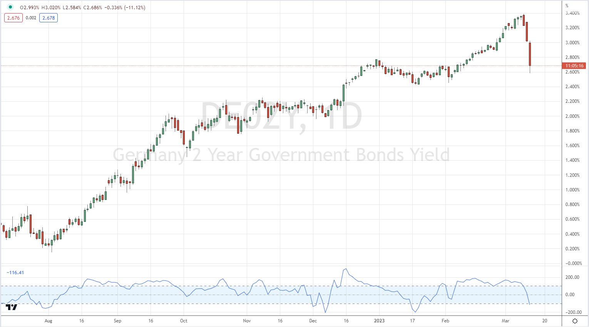Click the 11:05:16 countdown price label
Viewport: 589px width, 327px height.
click(x=574, y=66)
